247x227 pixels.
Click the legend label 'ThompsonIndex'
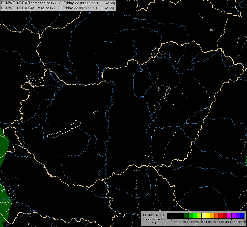point(154,219)
